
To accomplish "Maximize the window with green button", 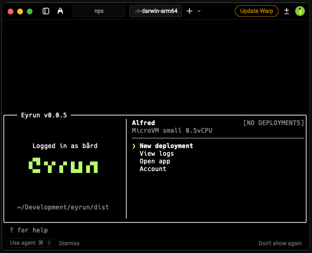I will point(30,11).
